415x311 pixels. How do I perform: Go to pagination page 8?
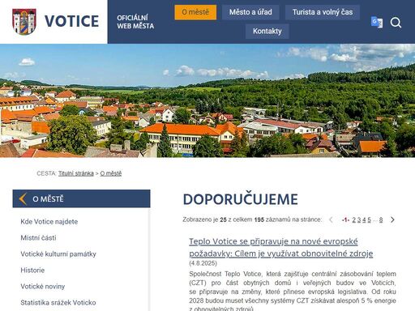click(381, 219)
